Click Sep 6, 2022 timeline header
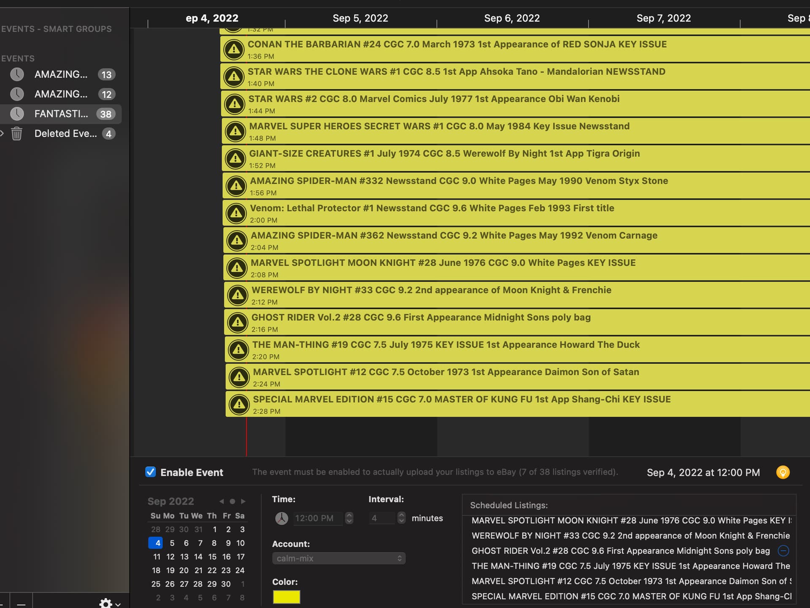Screen dimensions: 810x608 (x=512, y=18)
